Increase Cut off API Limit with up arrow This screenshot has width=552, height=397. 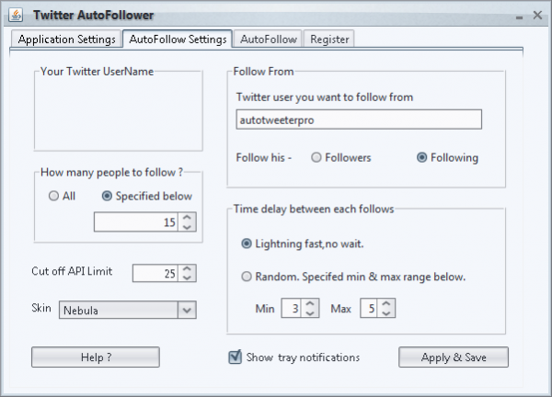point(188,269)
